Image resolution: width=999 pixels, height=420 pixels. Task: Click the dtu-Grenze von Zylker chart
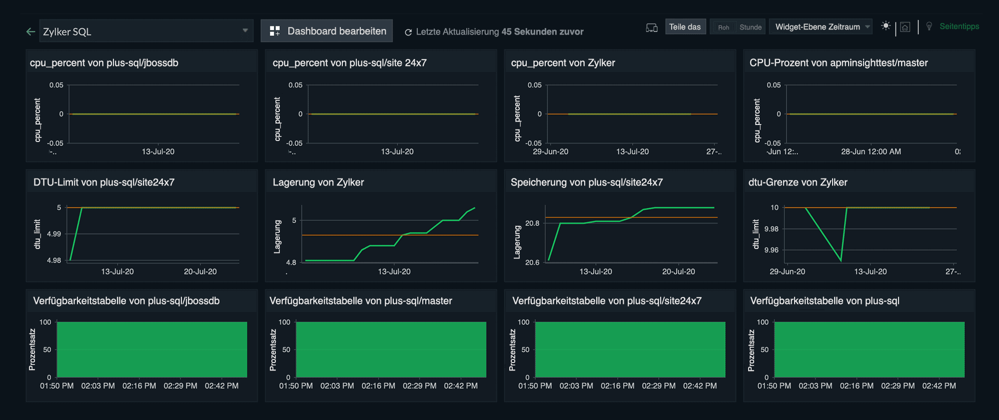click(x=870, y=235)
